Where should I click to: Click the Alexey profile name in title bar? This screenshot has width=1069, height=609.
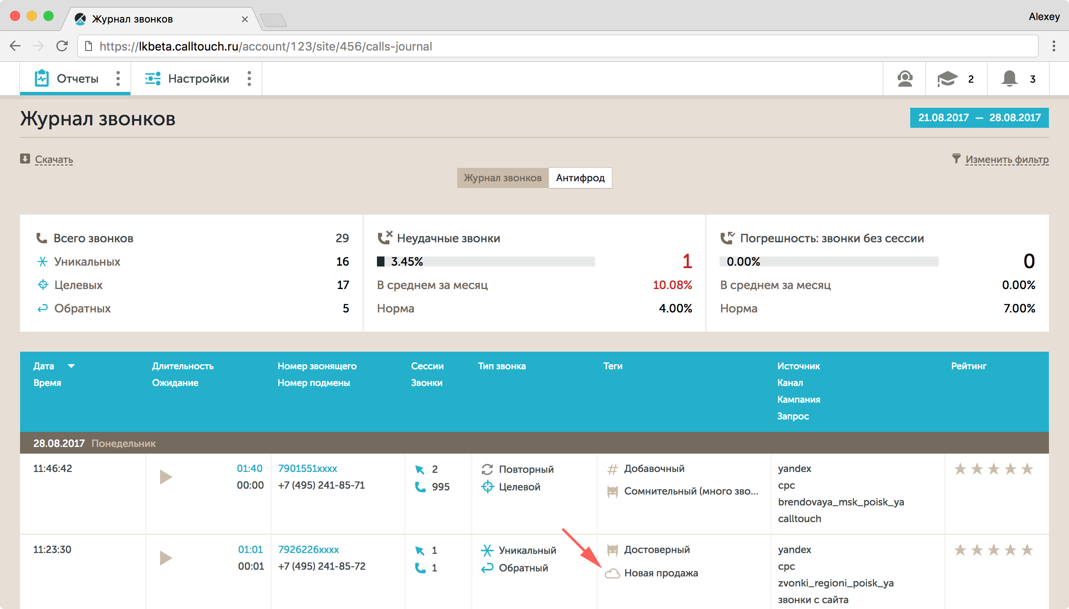(1044, 17)
